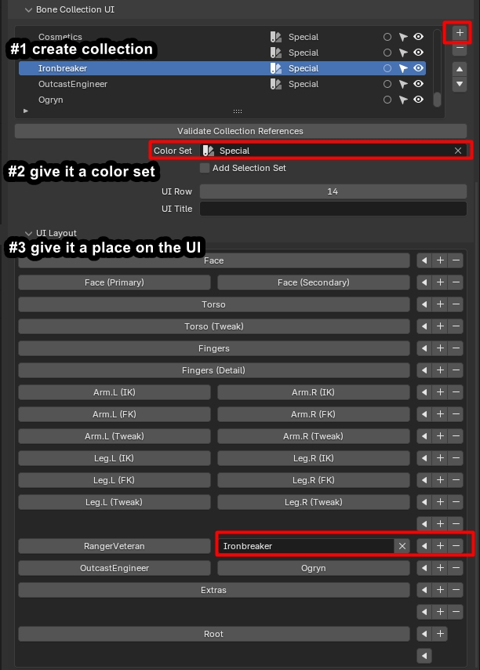Remove the Fingers row with minus
Image resolution: width=480 pixels, height=670 pixels.
pyautogui.click(x=456, y=348)
